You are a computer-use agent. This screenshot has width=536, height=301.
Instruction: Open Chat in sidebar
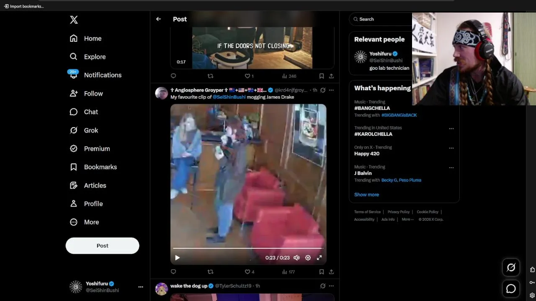pos(84,112)
